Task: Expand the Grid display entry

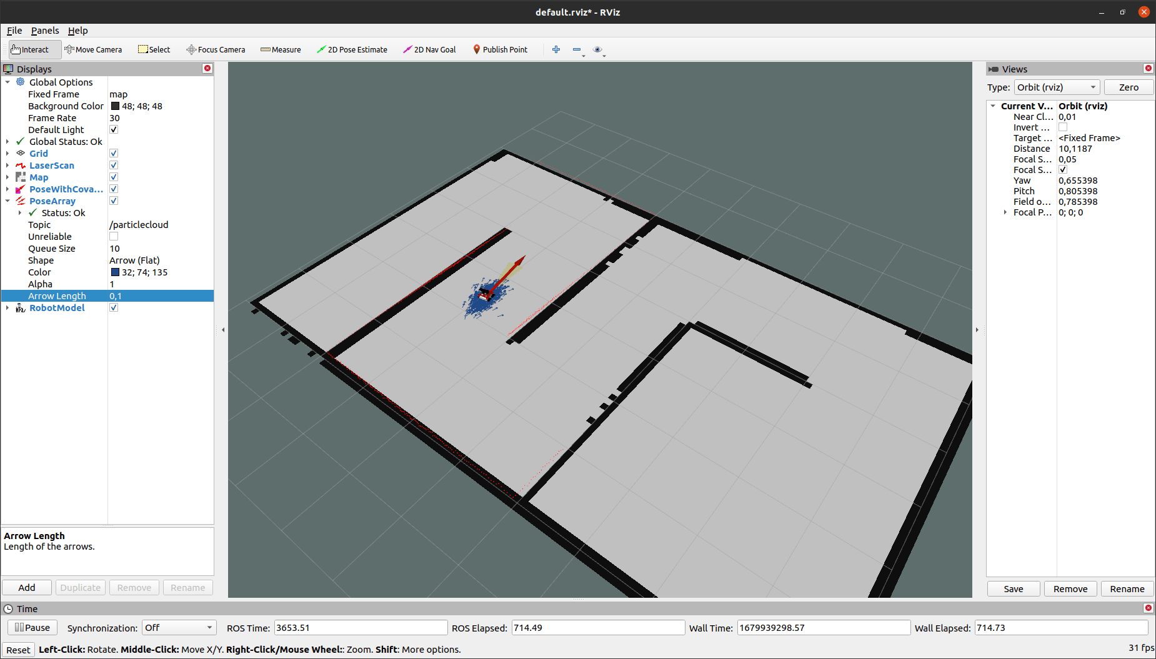Action: (x=7, y=154)
